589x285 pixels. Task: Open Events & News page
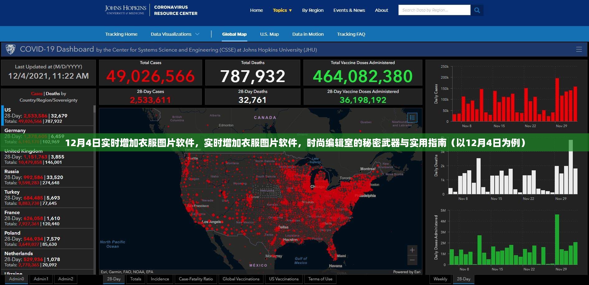tap(349, 10)
